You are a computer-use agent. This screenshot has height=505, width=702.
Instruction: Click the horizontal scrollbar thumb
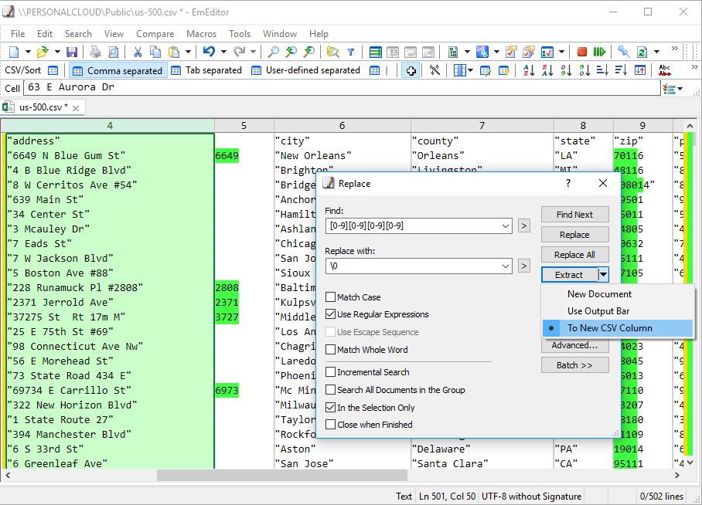282,475
